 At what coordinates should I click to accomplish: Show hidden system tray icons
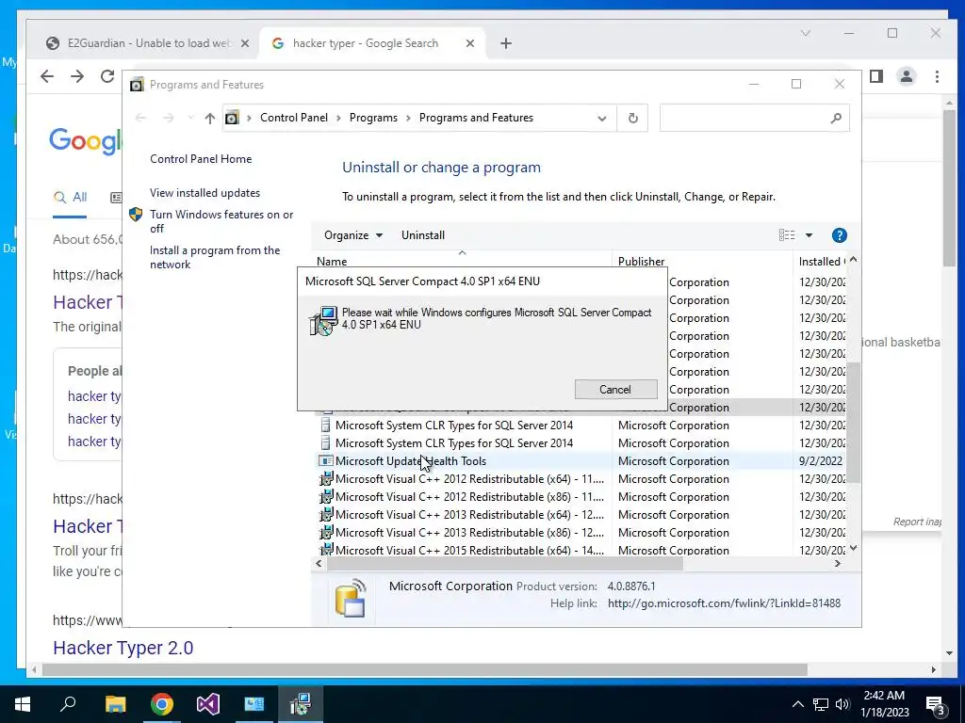pyautogui.click(x=797, y=704)
